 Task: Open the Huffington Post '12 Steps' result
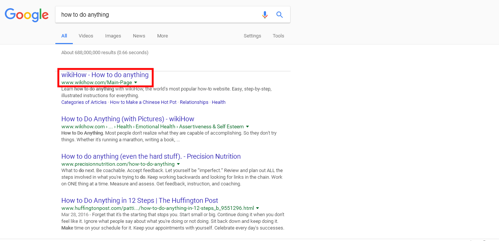140,201
